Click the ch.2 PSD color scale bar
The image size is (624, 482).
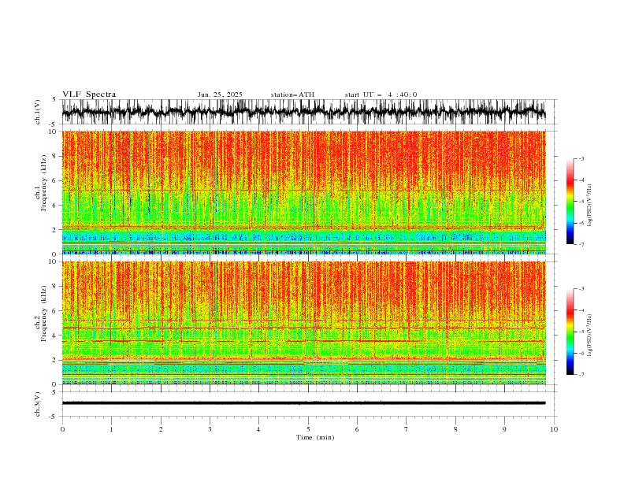570,332
